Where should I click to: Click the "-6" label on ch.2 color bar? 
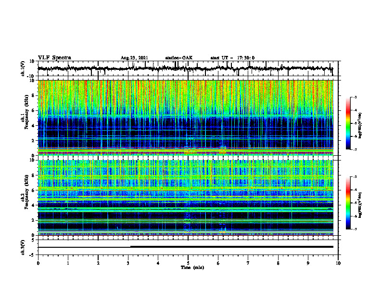(x=355, y=216)
